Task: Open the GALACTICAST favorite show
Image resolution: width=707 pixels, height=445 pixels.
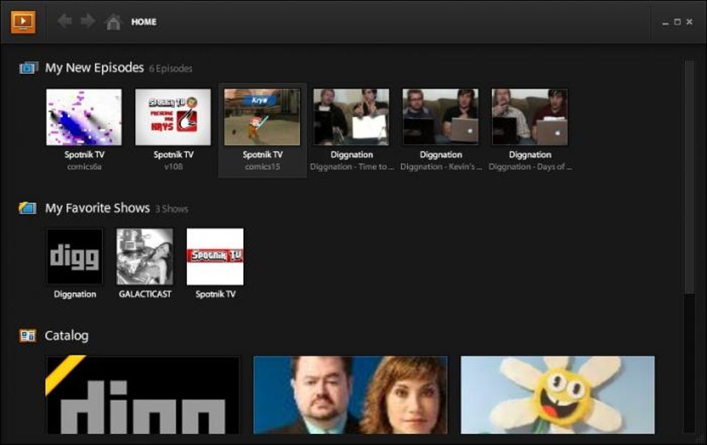Action: click(145, 257)
